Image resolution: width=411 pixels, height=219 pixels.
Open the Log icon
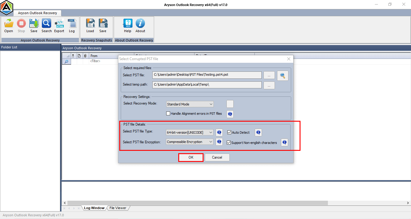tap(72, 26)
